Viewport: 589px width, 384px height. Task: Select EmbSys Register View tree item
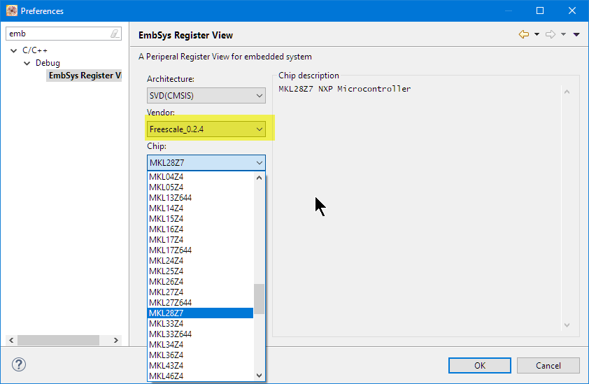point(84,76)
